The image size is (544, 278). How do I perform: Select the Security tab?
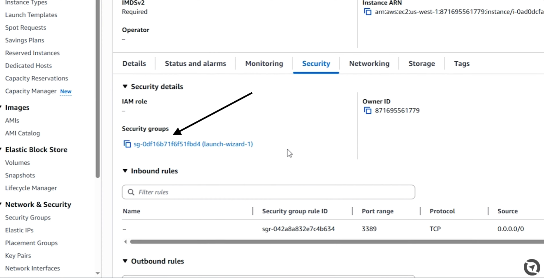(316, 63)
